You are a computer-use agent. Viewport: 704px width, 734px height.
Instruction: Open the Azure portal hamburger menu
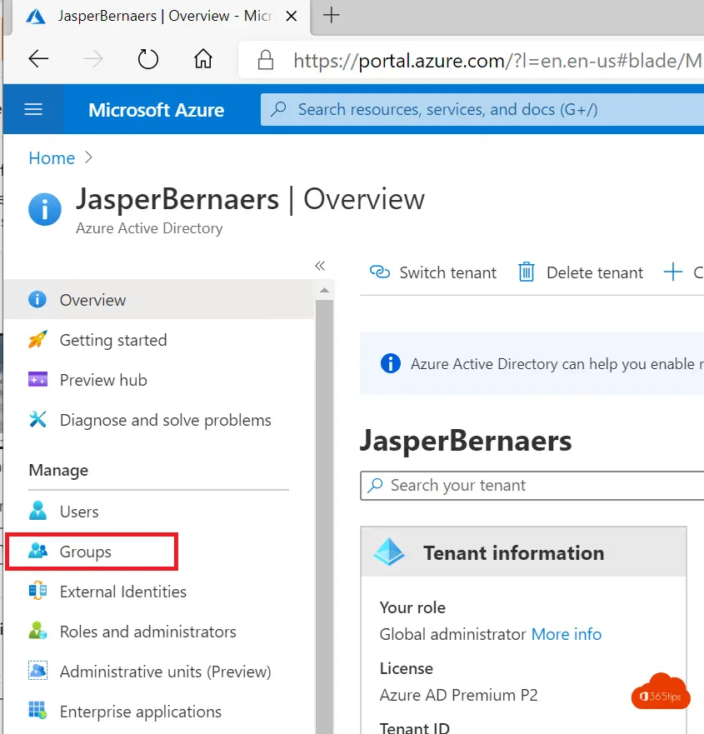coord(33,109)
